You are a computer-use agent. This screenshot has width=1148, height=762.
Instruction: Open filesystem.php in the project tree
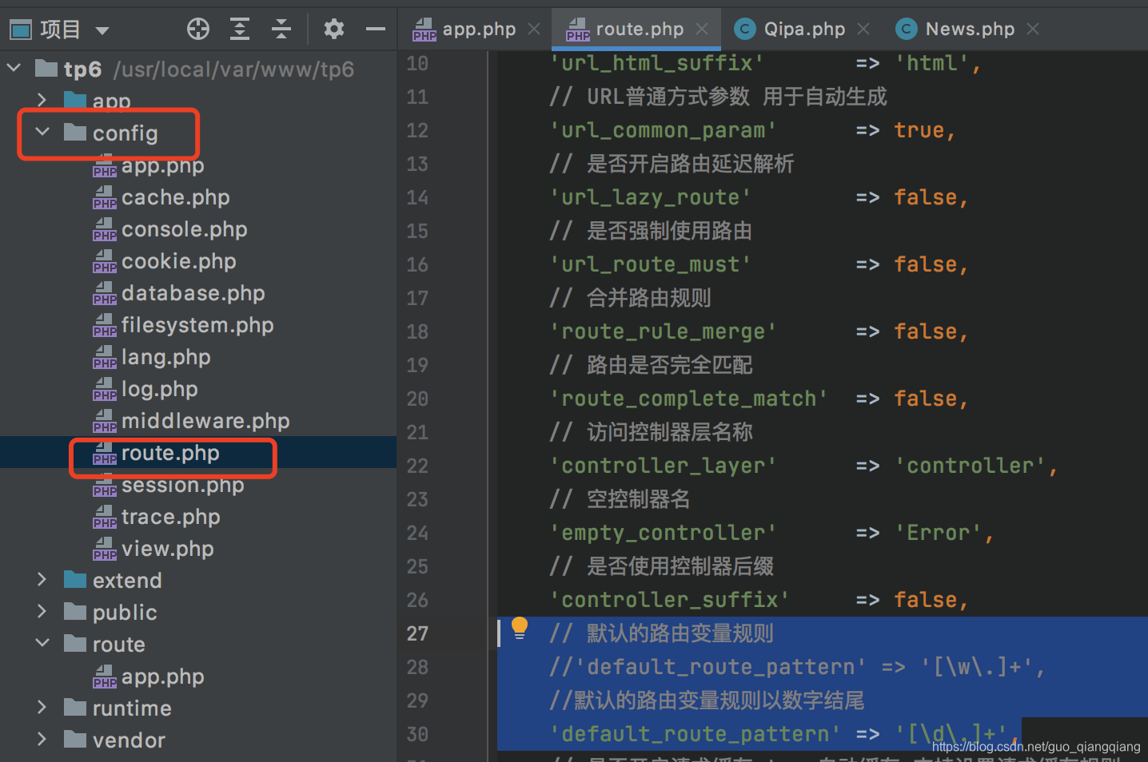pos(197,325)
